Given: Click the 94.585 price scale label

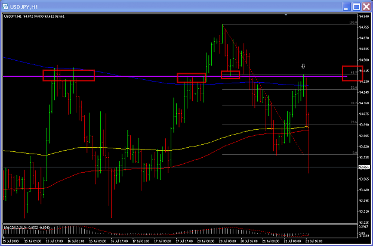Looking at the screenshot, I should point(364,49).
